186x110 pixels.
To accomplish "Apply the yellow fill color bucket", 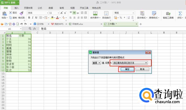I will click(x=52, y=18).
